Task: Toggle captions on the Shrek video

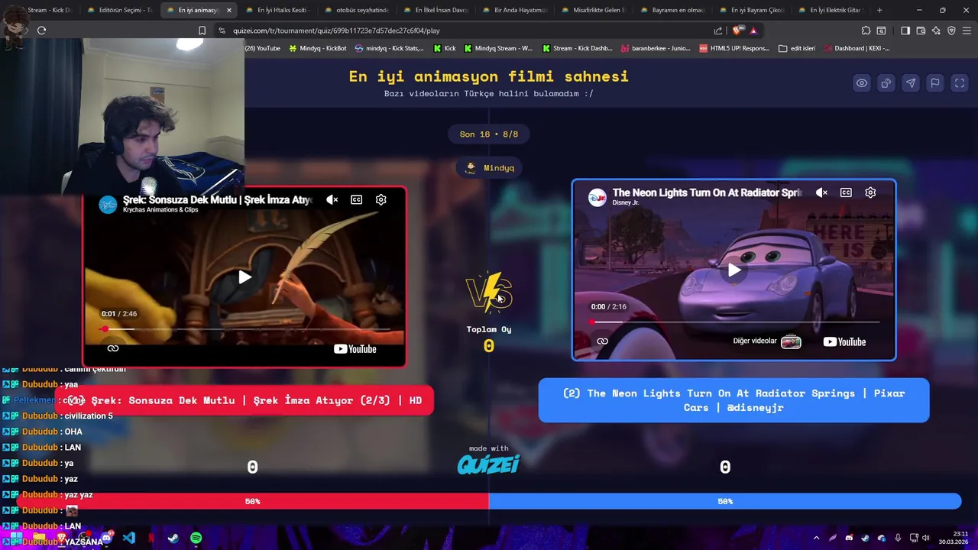Action: 356,199
